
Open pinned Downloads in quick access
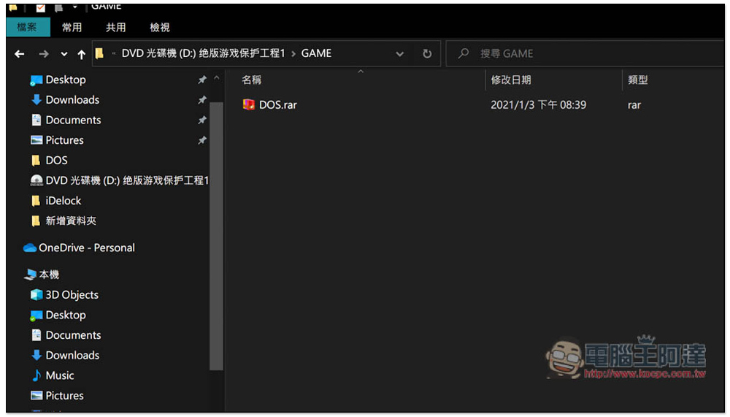click(x=72, y=100)
